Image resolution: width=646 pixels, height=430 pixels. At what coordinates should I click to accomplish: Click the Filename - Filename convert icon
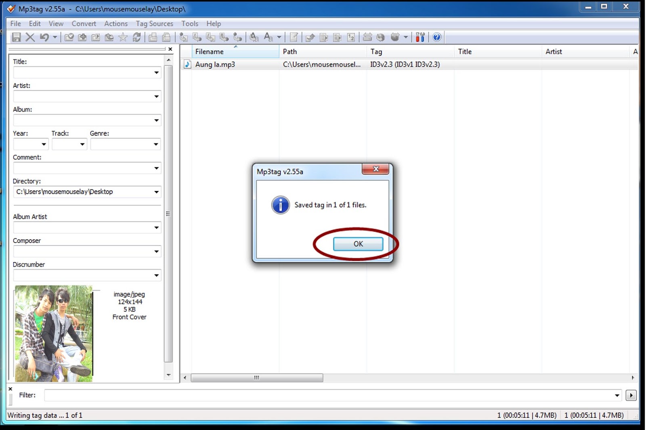(x=210, y=37)
